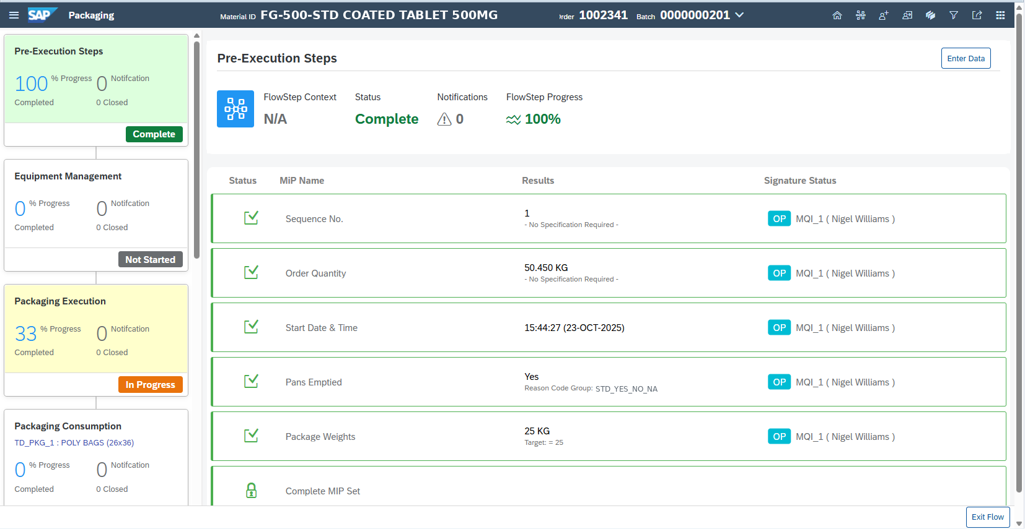
Task: Click the OP badge in Package Weights row
Action: tap(779, 436)
